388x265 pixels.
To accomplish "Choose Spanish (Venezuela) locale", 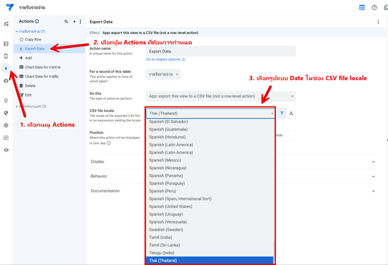I will point(209,222).
